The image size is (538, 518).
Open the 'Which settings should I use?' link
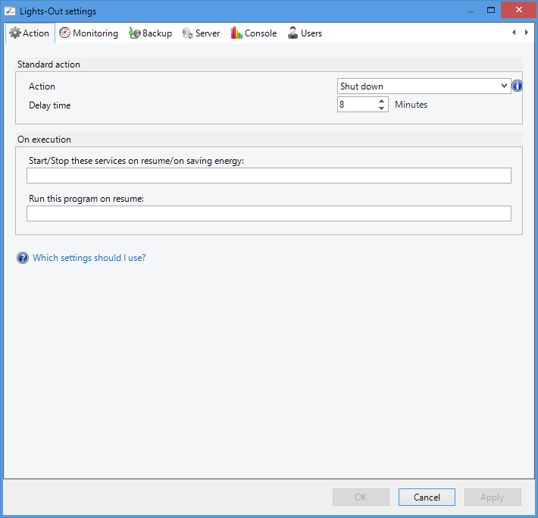(x=89, y=258)
